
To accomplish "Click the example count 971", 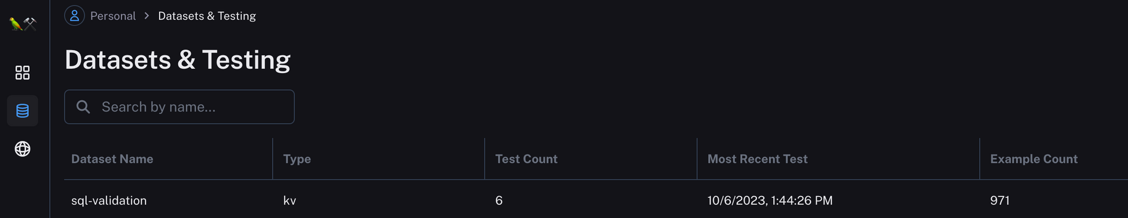I will (1000, 201).
